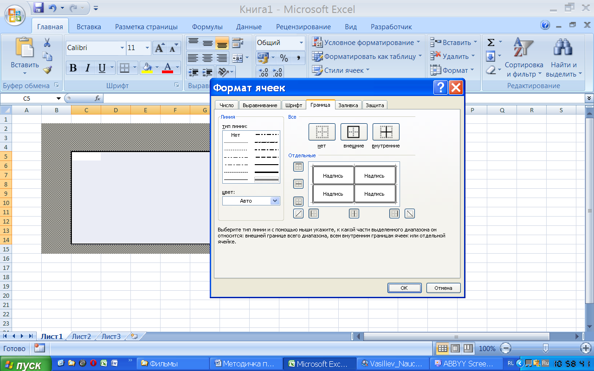Click the нет border preset button
This screenshot has width=594, height=371.
point(322,132)
